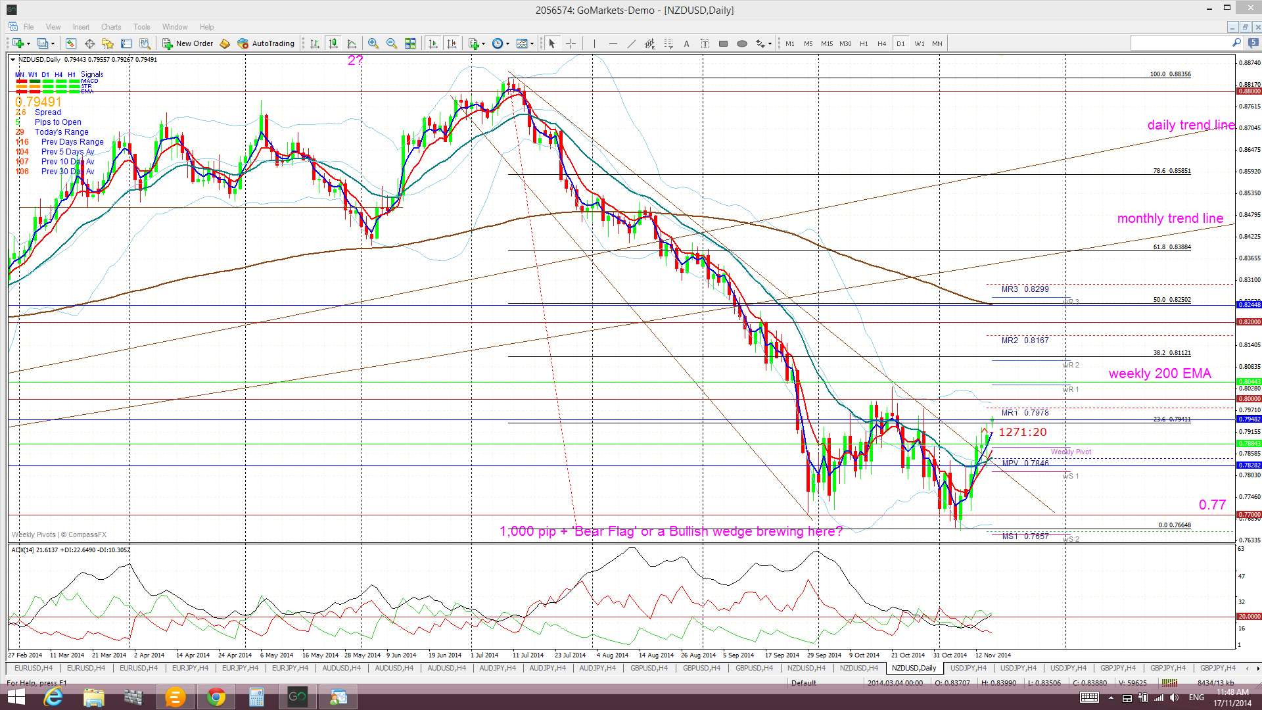Select the W1 timeframe button
1262x710 pixels.
(x=919, y=43)
